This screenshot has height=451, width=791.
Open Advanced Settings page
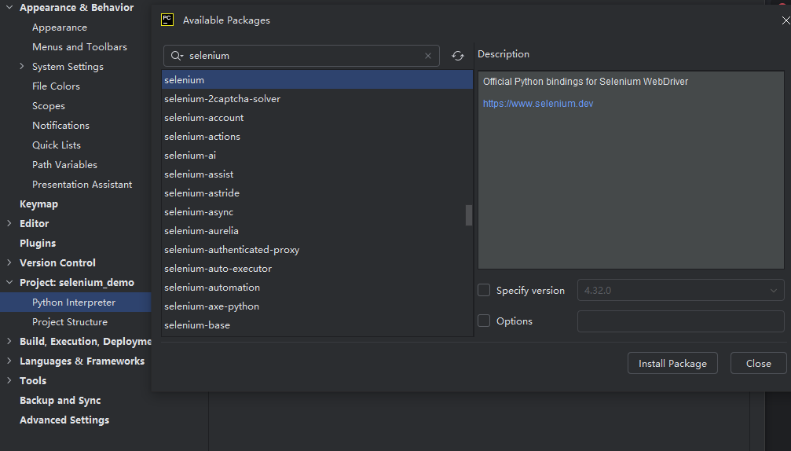64,420
